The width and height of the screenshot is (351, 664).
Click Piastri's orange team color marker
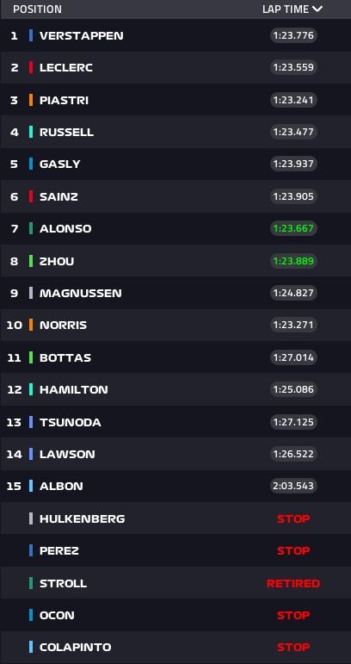tap(31, 100)
